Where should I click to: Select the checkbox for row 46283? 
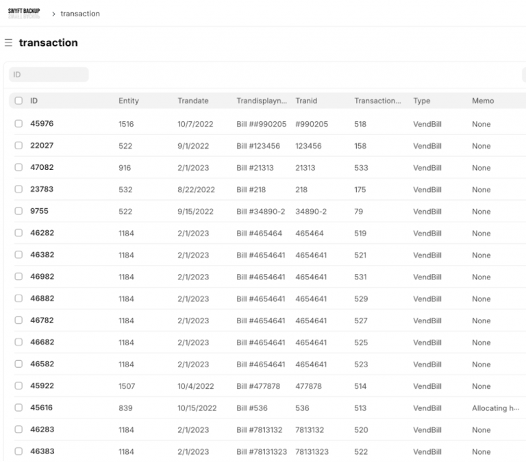click(x=18, y=429)
